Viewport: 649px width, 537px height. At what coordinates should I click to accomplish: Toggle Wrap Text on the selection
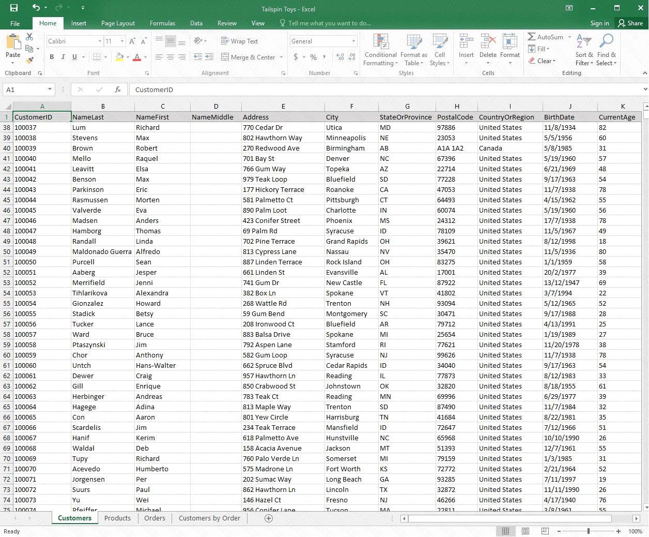pos(239,41)
